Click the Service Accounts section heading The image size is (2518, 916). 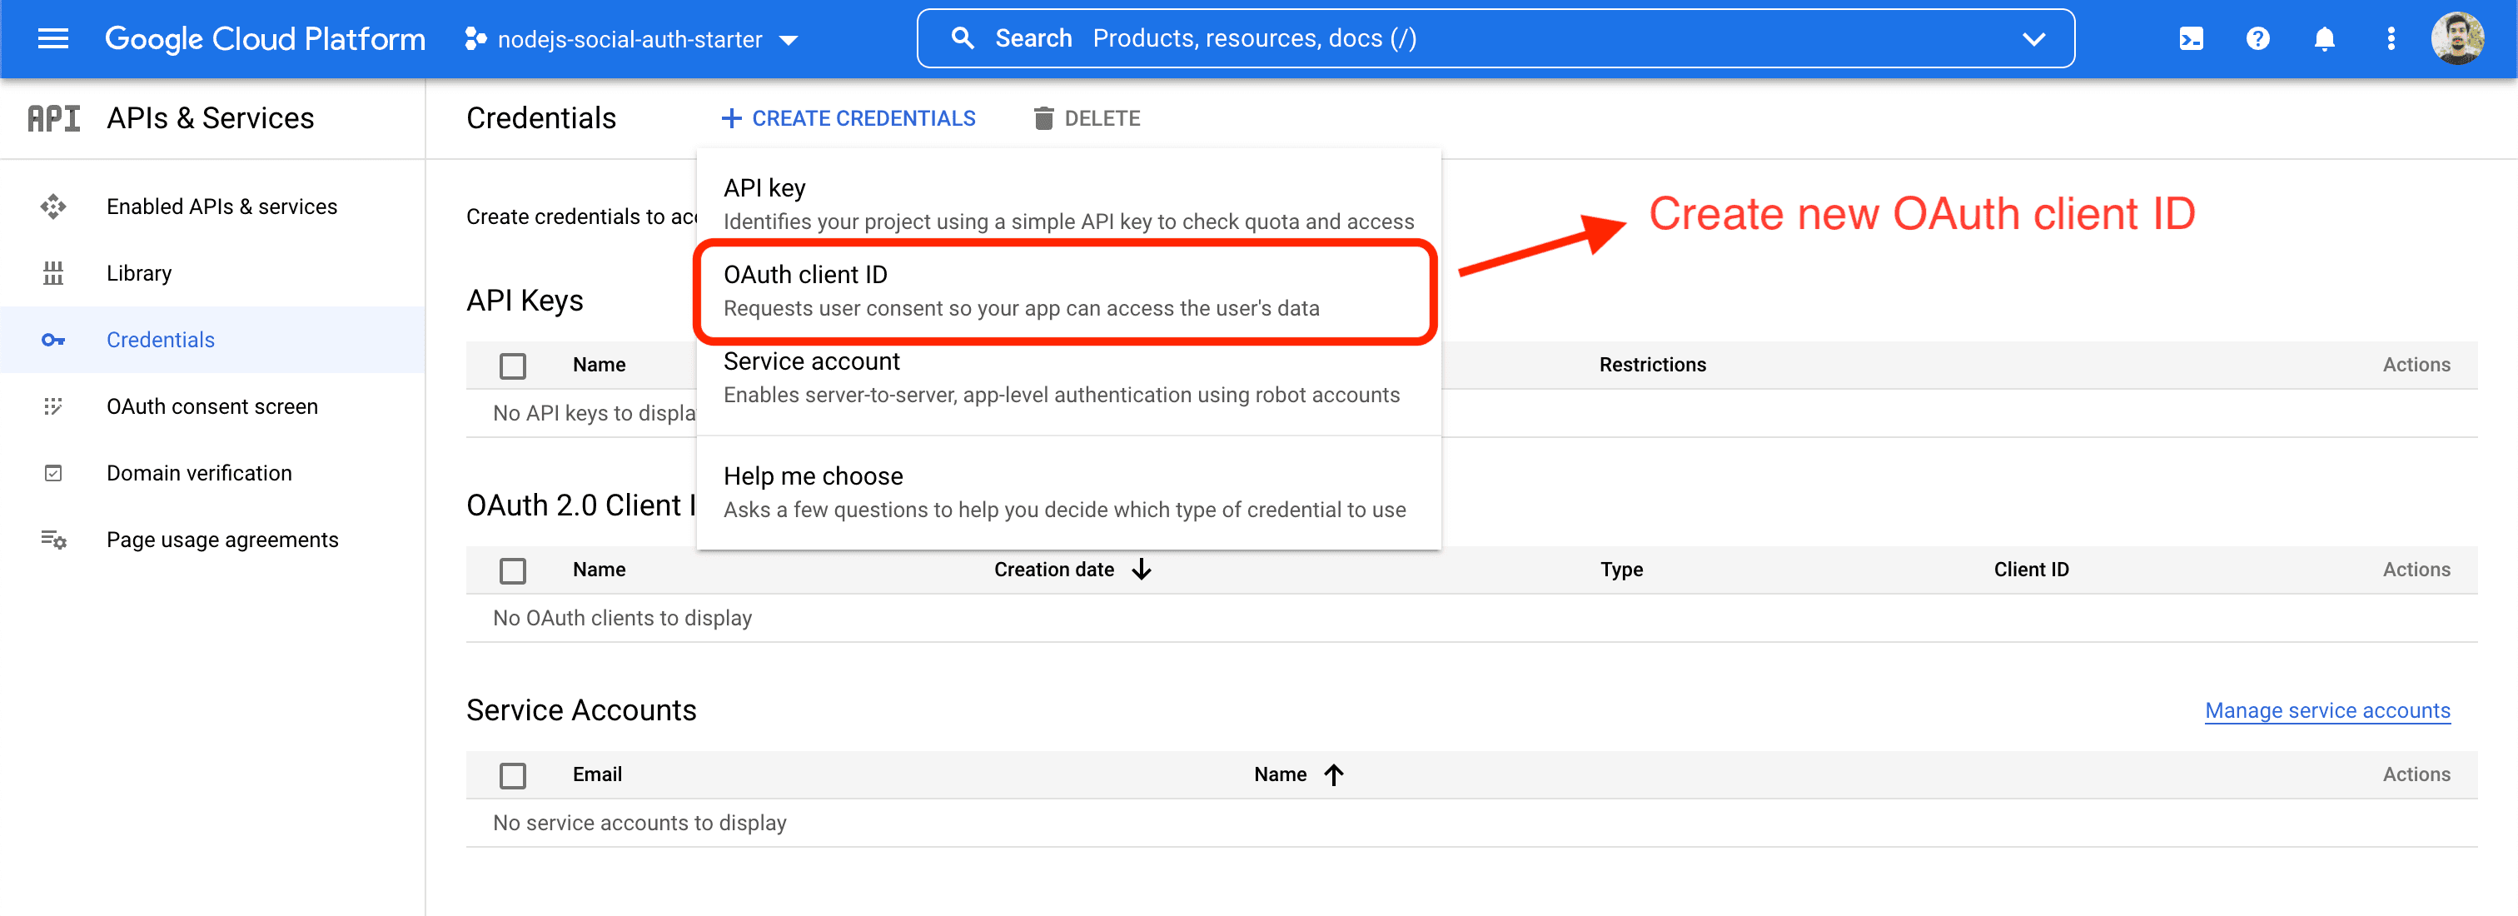pos(581,710)
